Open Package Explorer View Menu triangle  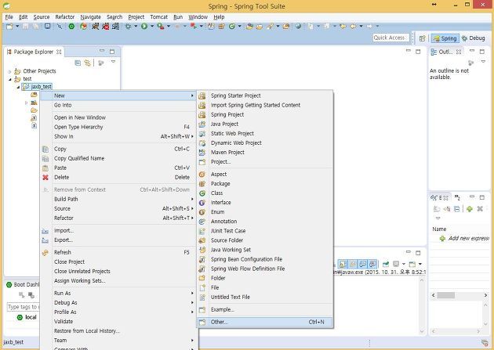(113, 62)
